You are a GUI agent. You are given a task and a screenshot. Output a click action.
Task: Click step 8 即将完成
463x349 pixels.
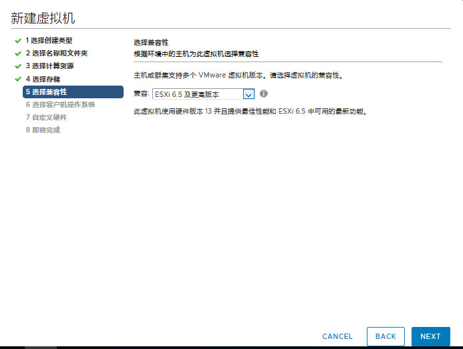tap(43, 130)
